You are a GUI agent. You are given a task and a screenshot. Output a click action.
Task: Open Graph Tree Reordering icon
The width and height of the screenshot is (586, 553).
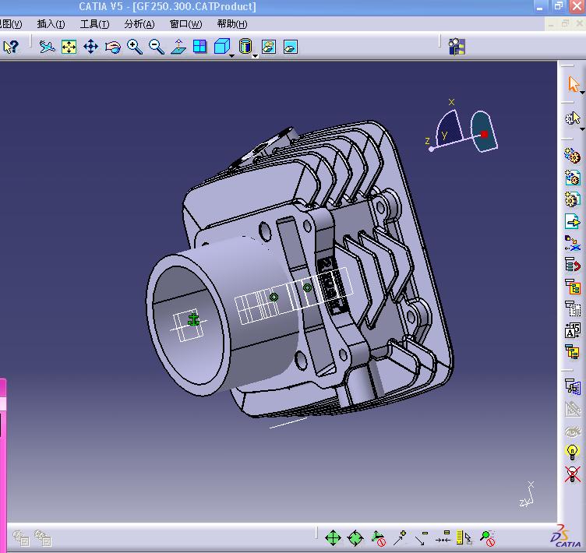click(572, 265)
